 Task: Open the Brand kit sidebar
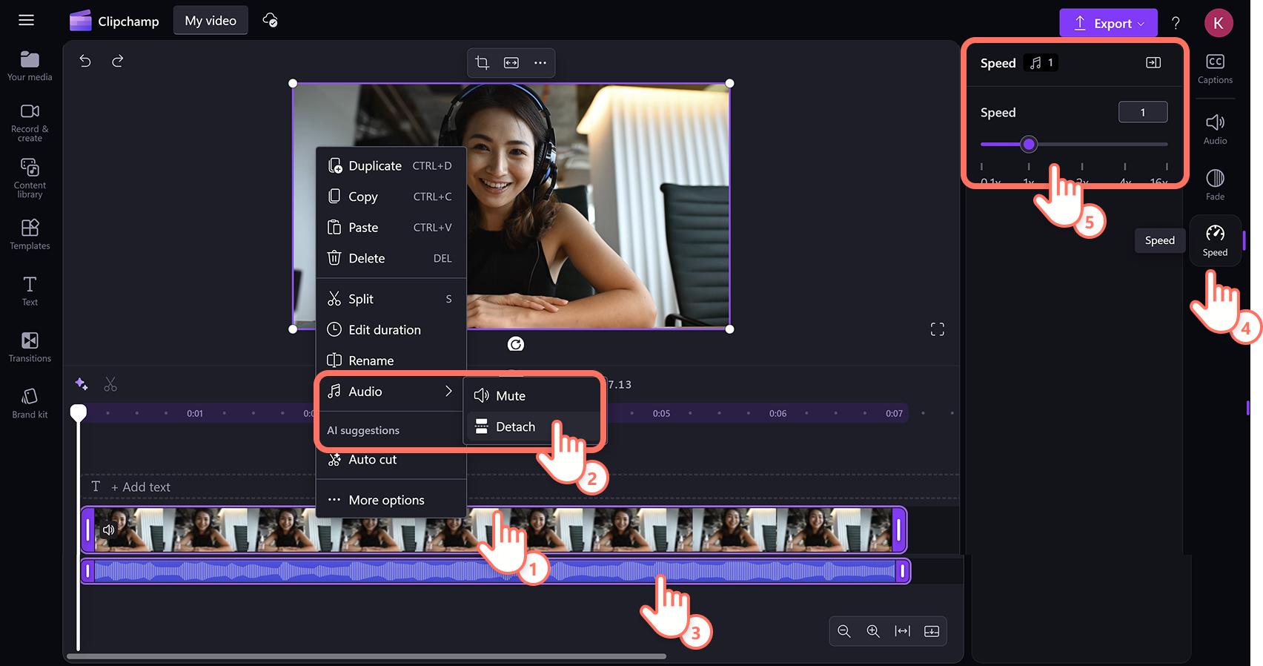click(x=30, y=403)
